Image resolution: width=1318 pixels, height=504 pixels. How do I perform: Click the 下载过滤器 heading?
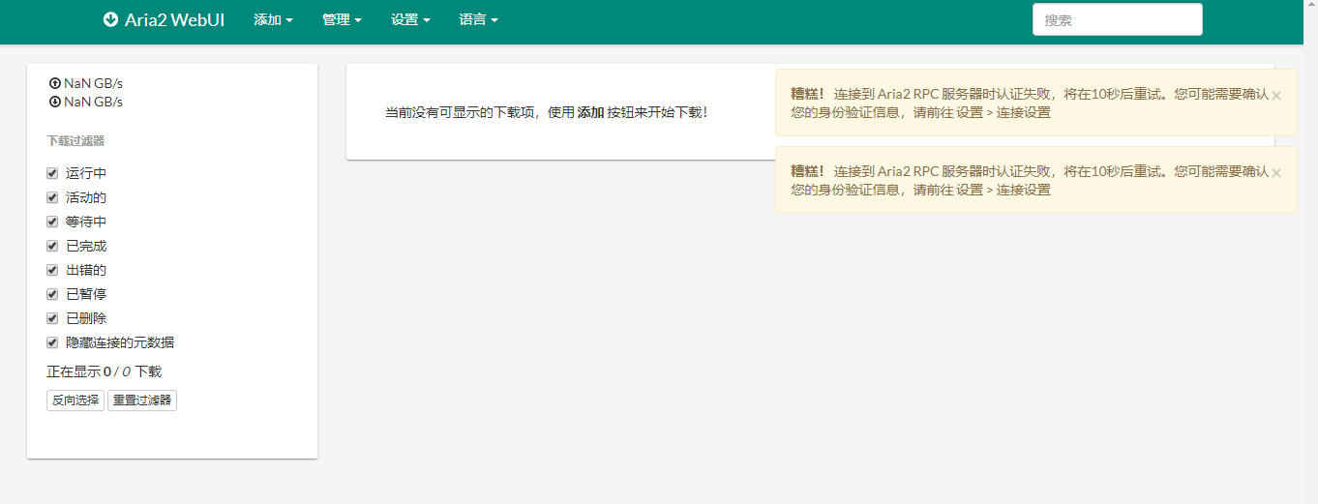coord(75,140)
